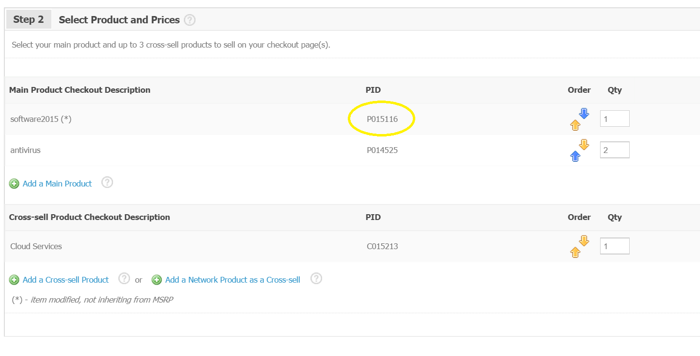Click the down arrow for Cloud Services
Image resolution: width=700 pixels, height=356 pixels.
584,241
